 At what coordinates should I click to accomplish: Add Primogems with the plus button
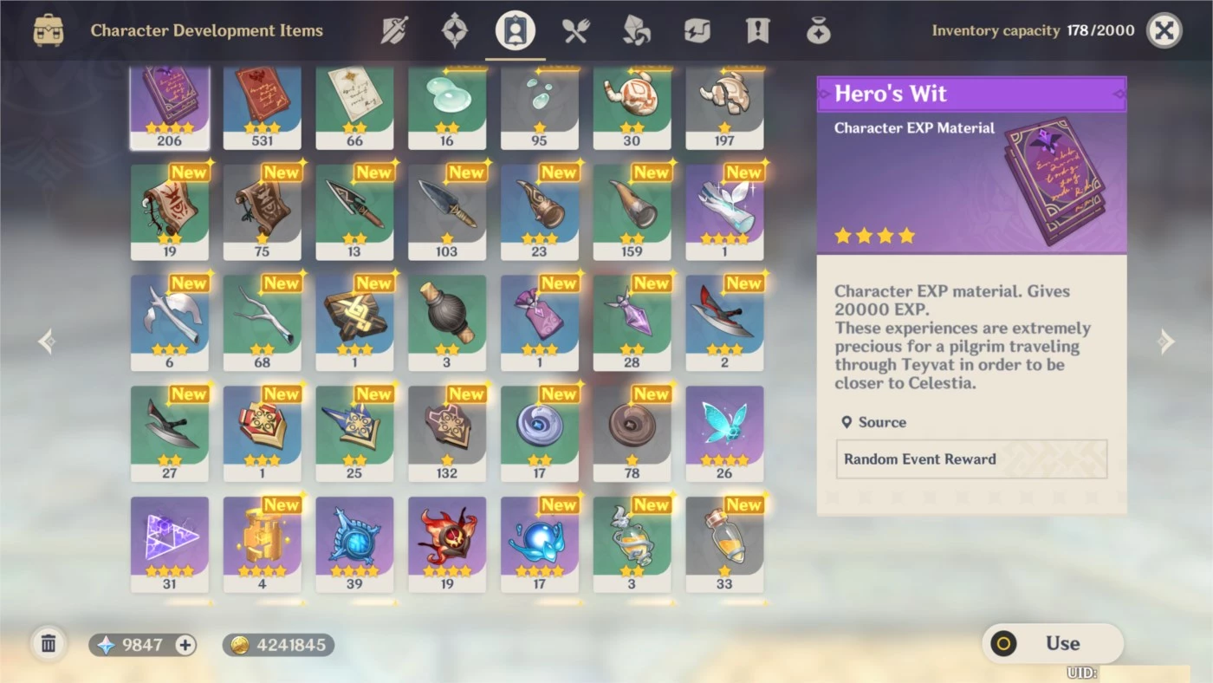[x=185, y=645]
